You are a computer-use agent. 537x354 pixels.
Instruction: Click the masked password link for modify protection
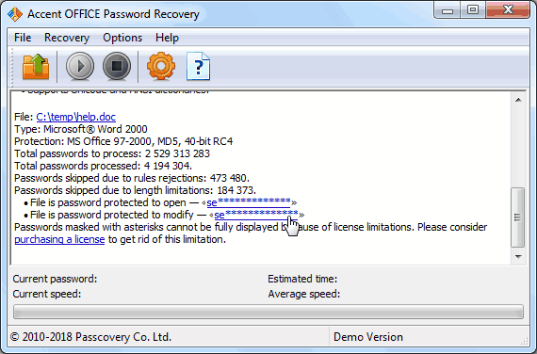point(256,215)
